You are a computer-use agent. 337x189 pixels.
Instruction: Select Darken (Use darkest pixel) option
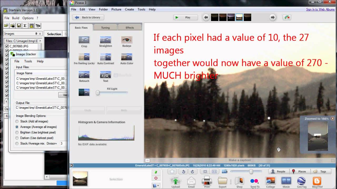click(17, 138)
